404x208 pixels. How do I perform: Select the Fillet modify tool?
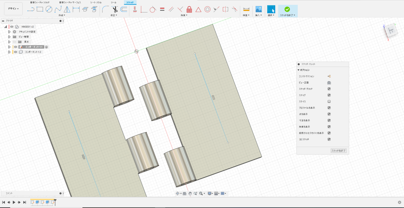click(105, 9)
